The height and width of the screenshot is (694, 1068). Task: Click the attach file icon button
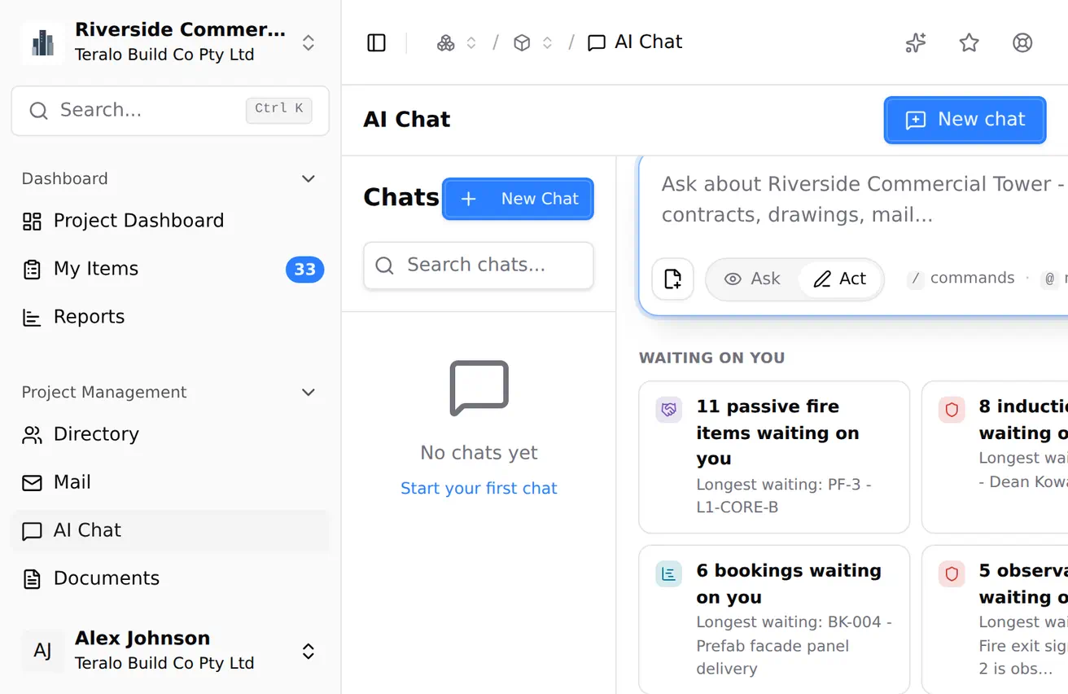click(673, 279)
